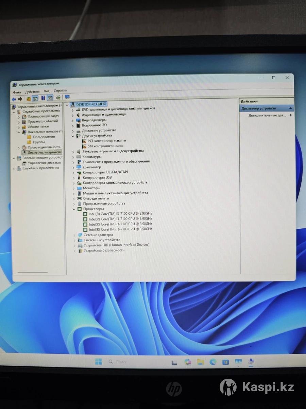Click the up one level folder icon
Image resolution: width=306 pixels, height=409 pixels.
point(29,99)
